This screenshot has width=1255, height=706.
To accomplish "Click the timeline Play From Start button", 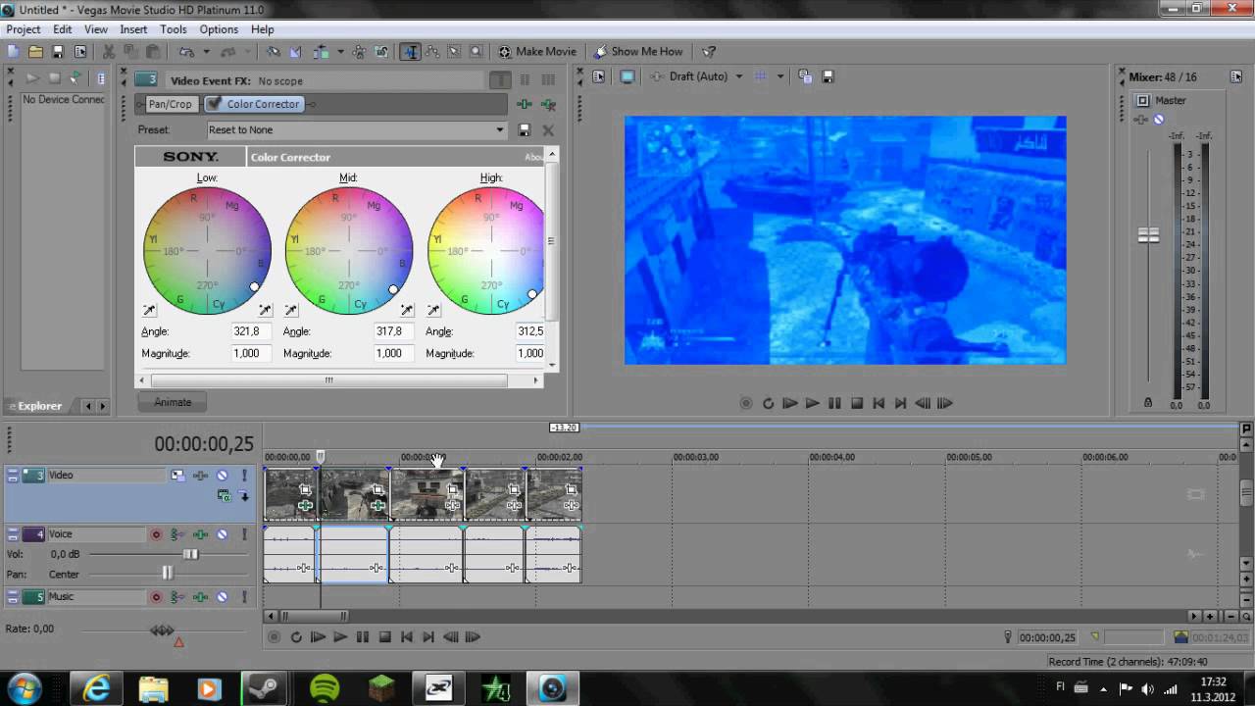I will (x=318, y=637).
